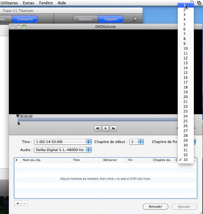Click the Nom du clip column header
Image resolution: width=203 pixels, height=214 pixels.
[47, 160]
